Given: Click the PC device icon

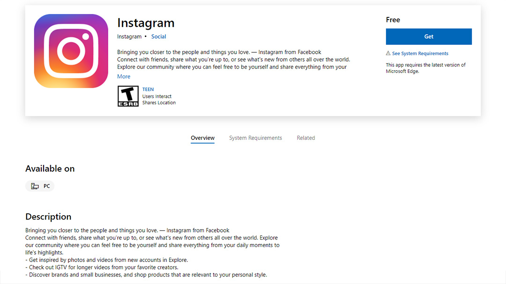Looking at the screenshot, I should pos(35,186).
